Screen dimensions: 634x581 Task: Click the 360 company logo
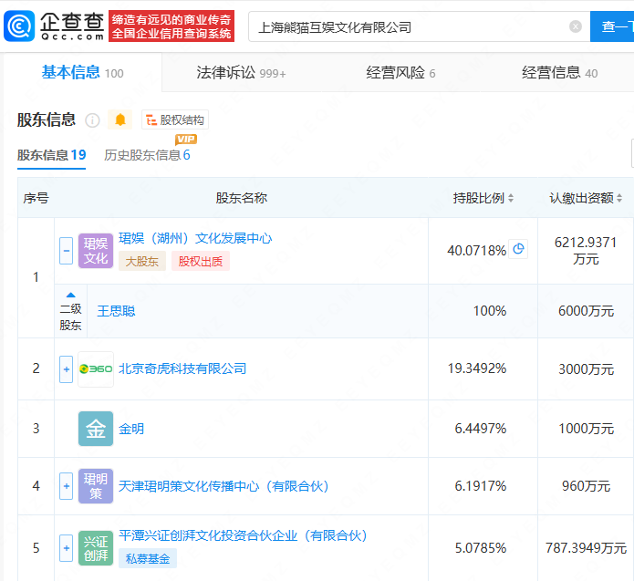point(96,369)
